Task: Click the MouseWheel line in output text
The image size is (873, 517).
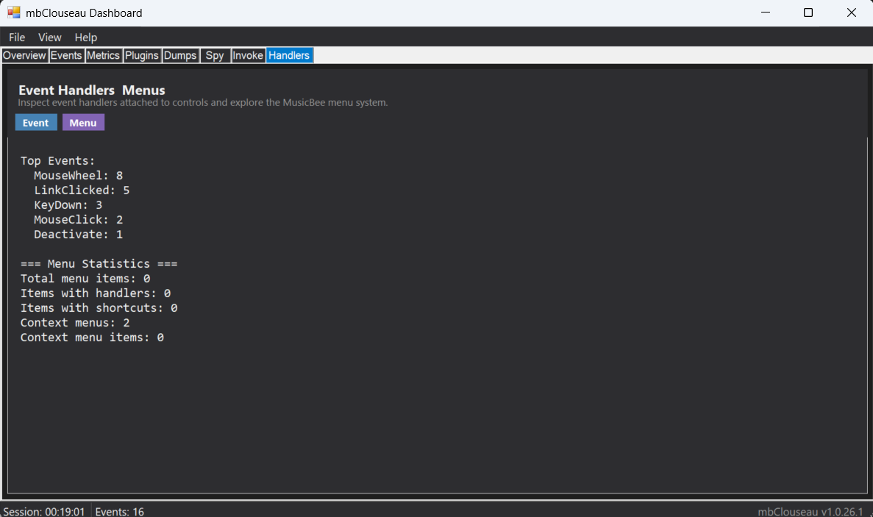Action: tap(78, 176)
